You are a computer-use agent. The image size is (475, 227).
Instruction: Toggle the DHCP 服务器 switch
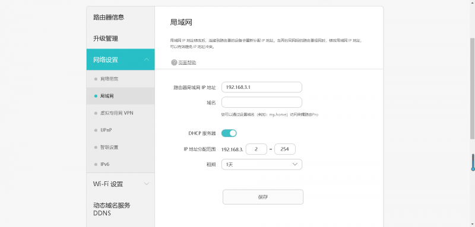(x=229, y=133)
